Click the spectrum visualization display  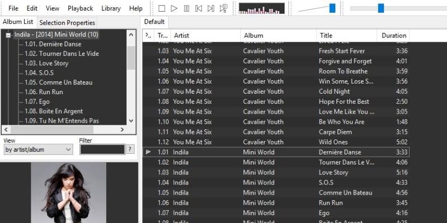261,8
